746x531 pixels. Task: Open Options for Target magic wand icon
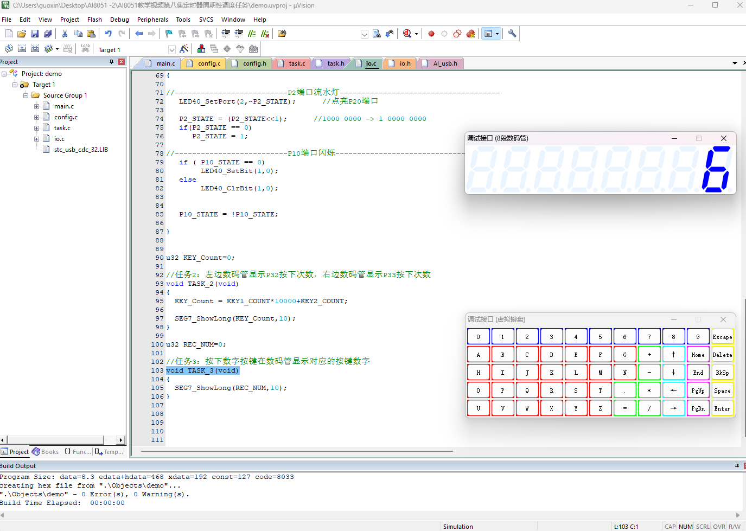point(184,49)
